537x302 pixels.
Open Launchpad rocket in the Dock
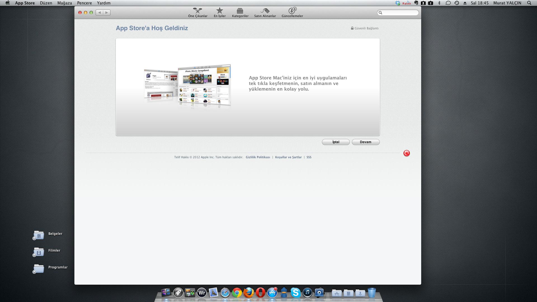pos(178,293)
